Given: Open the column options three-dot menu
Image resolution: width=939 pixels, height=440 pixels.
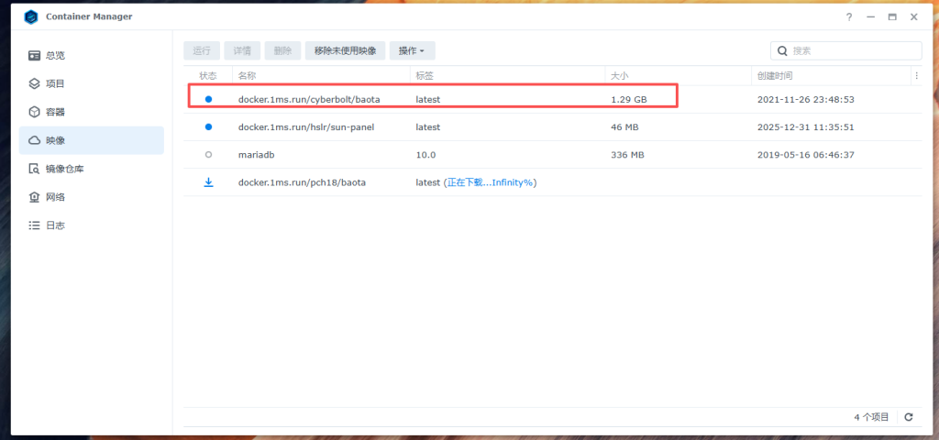Looking at the screenshot, I should click(916, 76).
